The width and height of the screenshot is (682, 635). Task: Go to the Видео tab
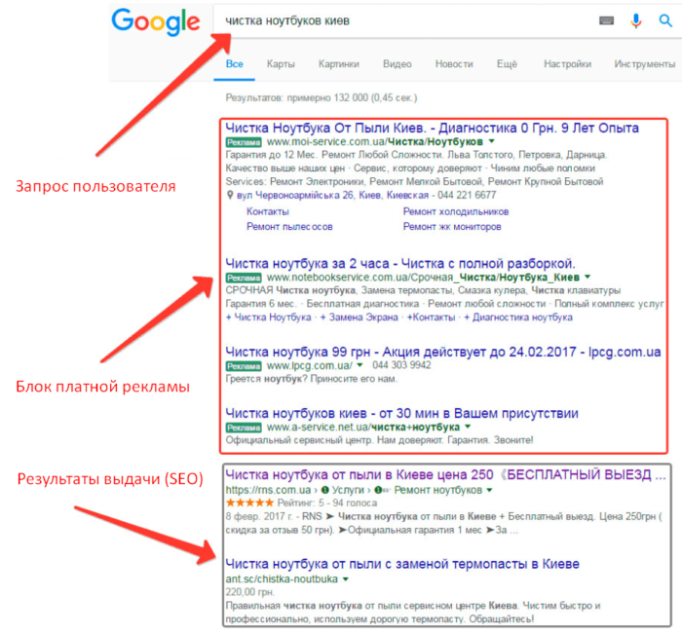398,64
